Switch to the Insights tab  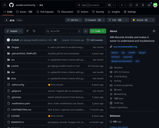pos(114,12)
